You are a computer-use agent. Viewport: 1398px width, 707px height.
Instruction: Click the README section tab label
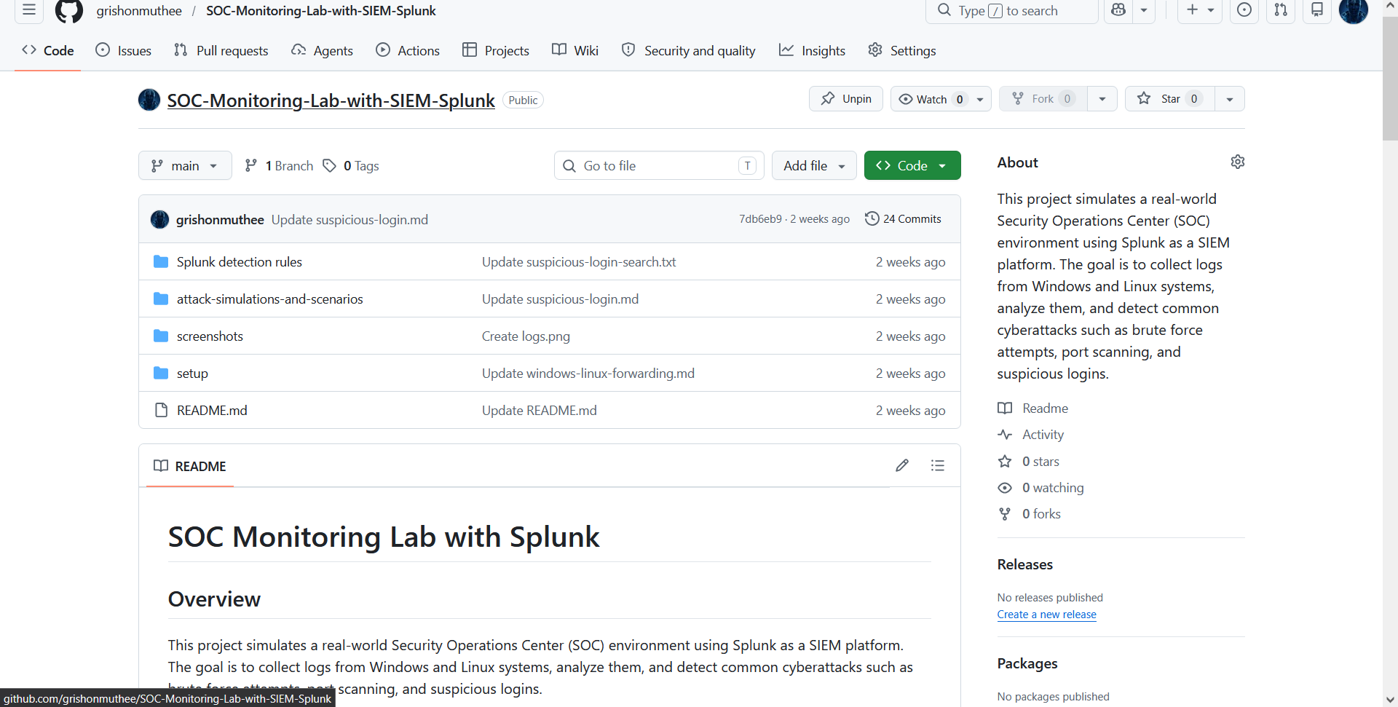190,466
